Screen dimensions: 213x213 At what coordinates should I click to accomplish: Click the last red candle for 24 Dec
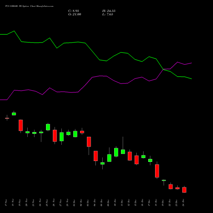click(x=184, y=190)
